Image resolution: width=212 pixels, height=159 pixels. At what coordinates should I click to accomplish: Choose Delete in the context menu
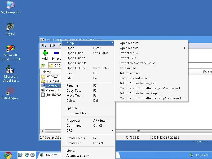88,101
